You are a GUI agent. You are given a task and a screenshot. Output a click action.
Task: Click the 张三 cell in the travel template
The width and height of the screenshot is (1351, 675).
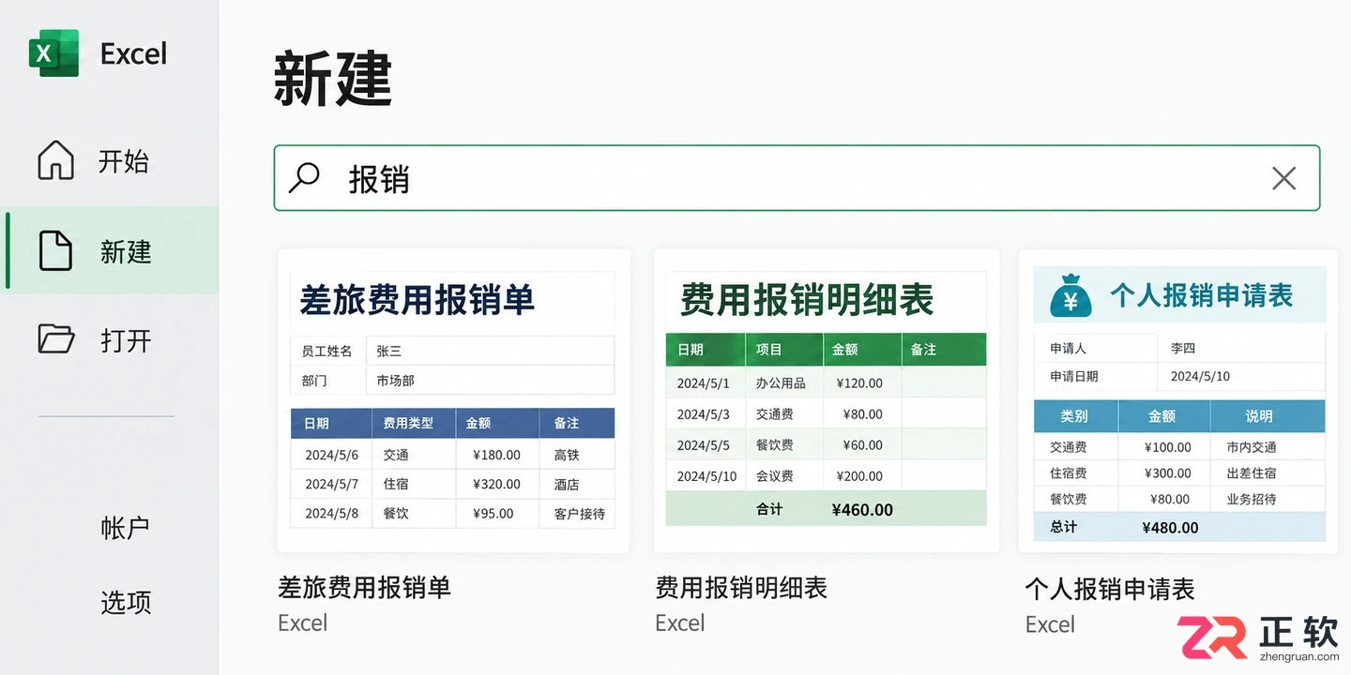point(490,351)
